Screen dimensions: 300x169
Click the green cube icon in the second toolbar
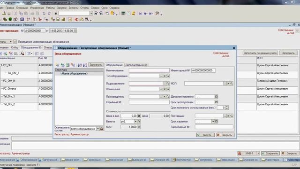coord(10,19)
